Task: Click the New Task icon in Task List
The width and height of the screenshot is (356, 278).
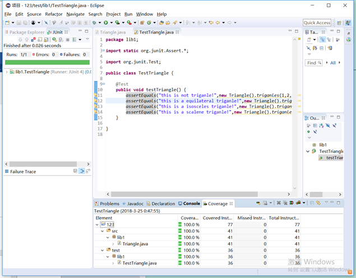Action: tap(309, 40)
